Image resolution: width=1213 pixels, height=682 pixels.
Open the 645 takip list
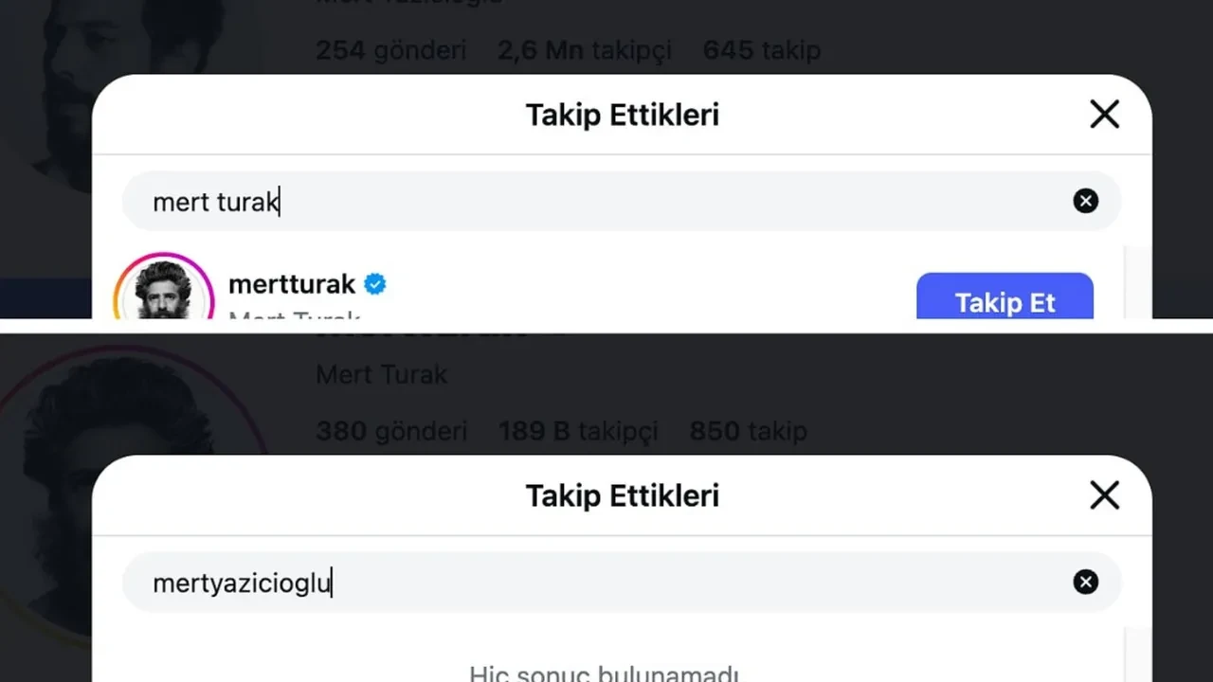tap(761, 49)
